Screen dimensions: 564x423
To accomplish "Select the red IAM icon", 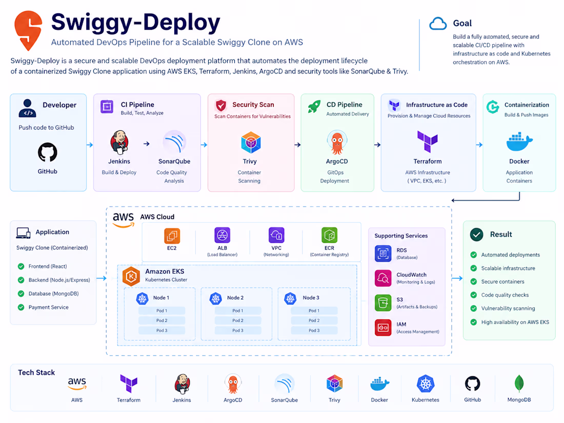I will (x=383, y=327).
